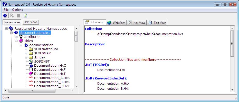The height and width of the screenshot is (102, 239).
Task: Click Documentation_A.HxK in the Information pane
Action: coord(113,84)
